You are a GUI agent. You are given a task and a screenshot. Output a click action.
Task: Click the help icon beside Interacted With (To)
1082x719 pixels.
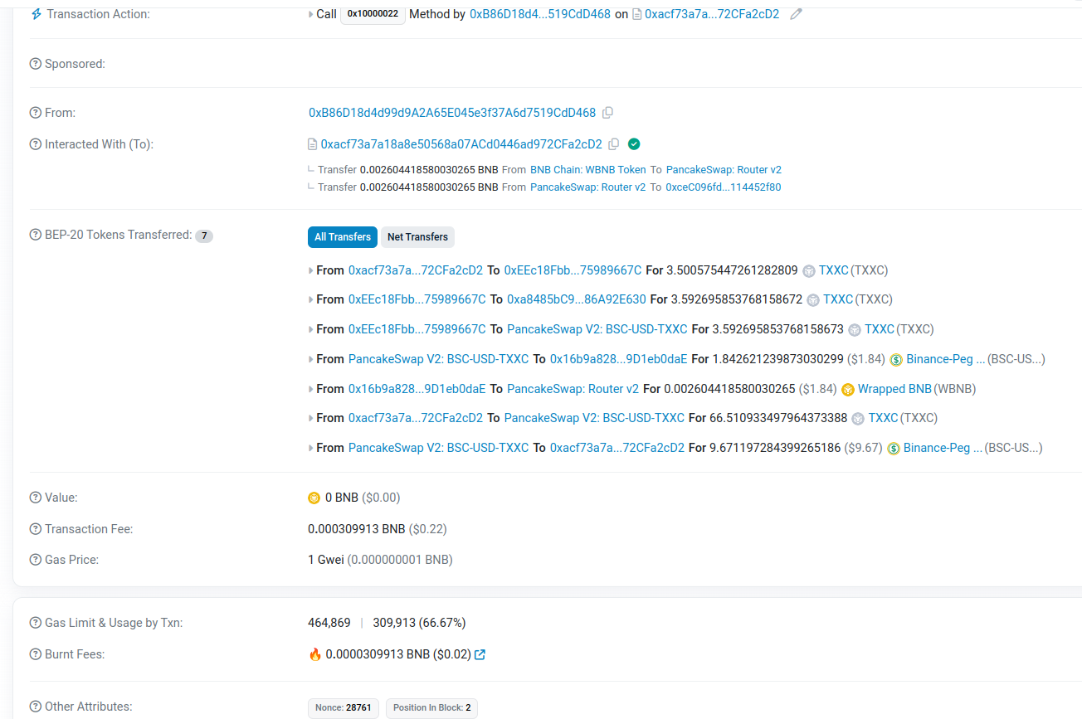coord(35,144)
